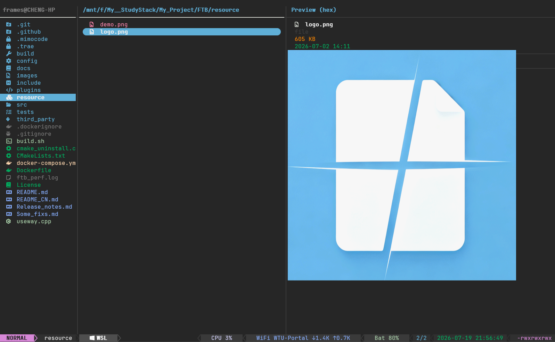Click the logo.png image preview

point(402,165)
